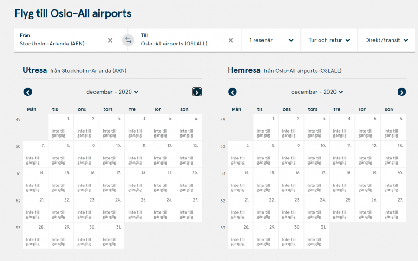This screenshot has height=261, width=418.
Task: Clear the Från Stockholm-Arlanda field
Action: (110, 40)
